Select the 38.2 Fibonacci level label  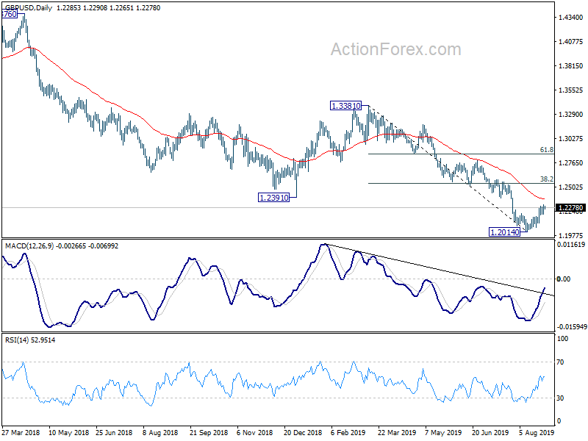[x=546, y=179]
